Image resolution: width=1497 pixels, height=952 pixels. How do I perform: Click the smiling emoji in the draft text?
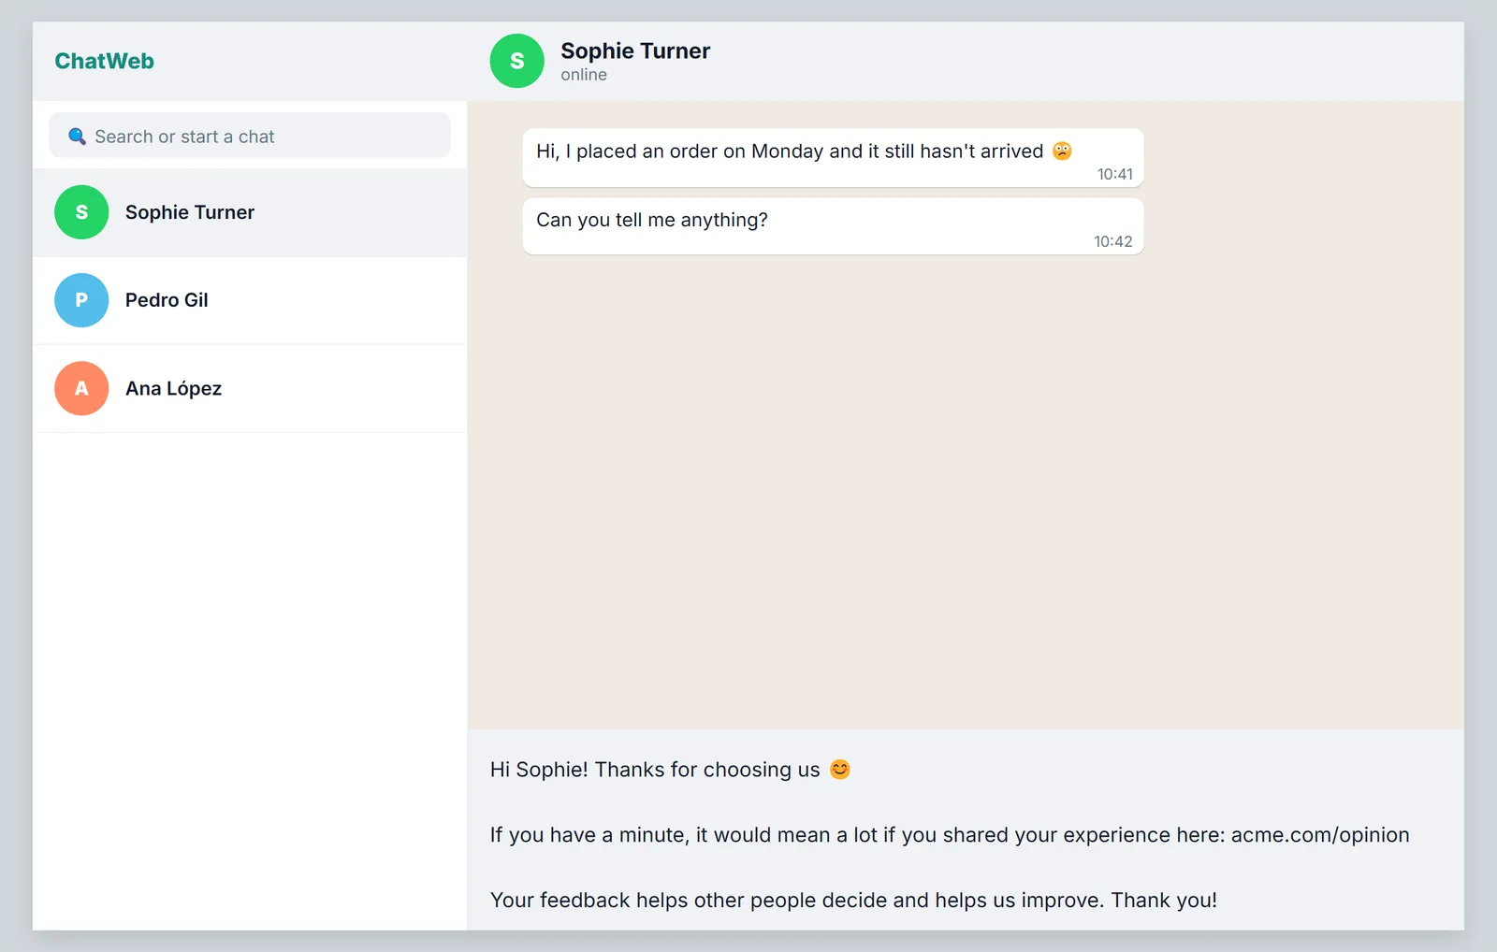[x=840, y=769]
